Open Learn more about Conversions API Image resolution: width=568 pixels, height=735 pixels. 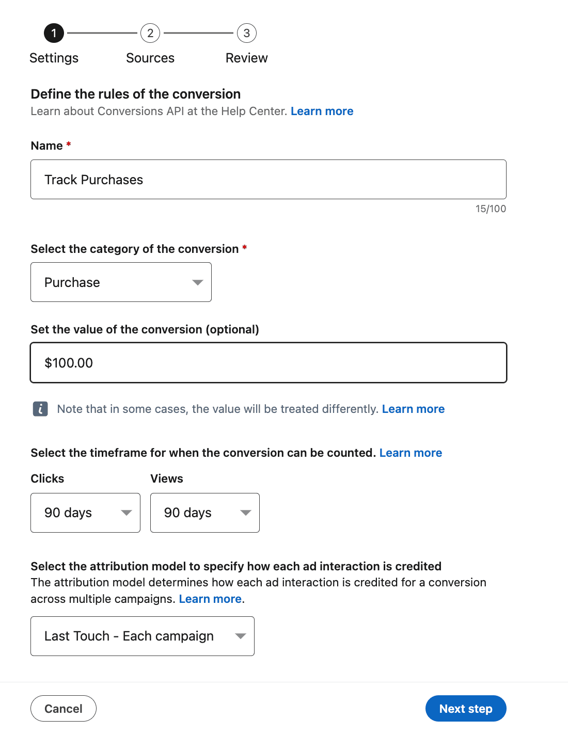(322, 111)
